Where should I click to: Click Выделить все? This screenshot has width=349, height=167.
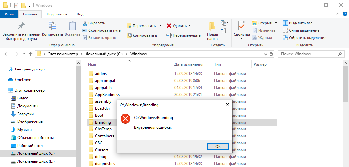click(297, 23)
